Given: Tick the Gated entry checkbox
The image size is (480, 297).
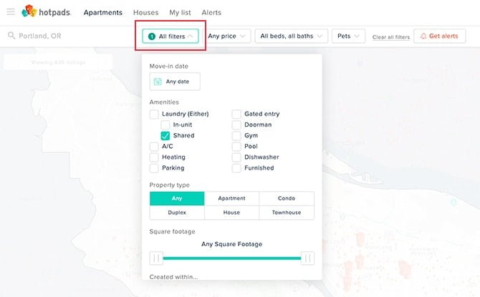Looking at the screenshot, I should click(x=237, y=114).
